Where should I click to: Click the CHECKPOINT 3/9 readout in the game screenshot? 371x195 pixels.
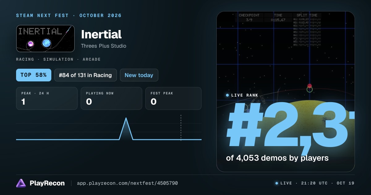249,17
